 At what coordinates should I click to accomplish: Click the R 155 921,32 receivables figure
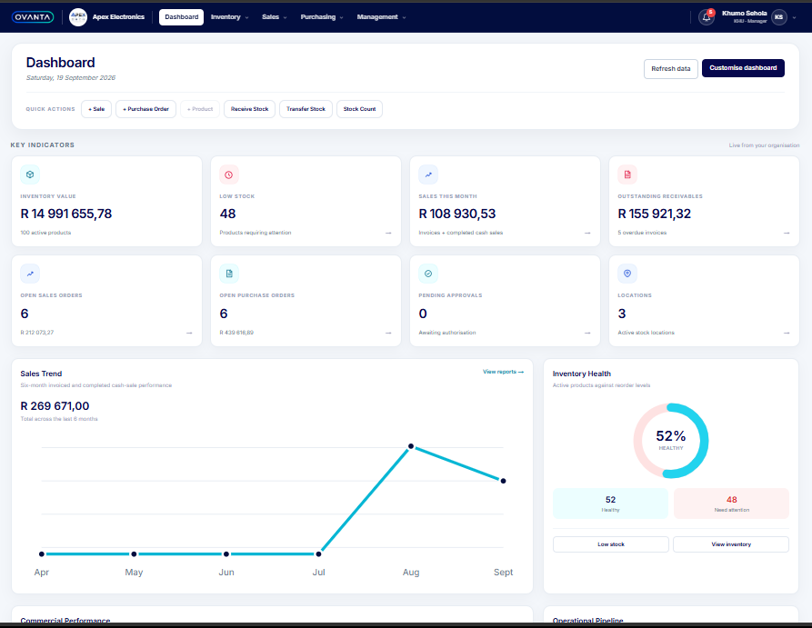(x=655, y=214)
